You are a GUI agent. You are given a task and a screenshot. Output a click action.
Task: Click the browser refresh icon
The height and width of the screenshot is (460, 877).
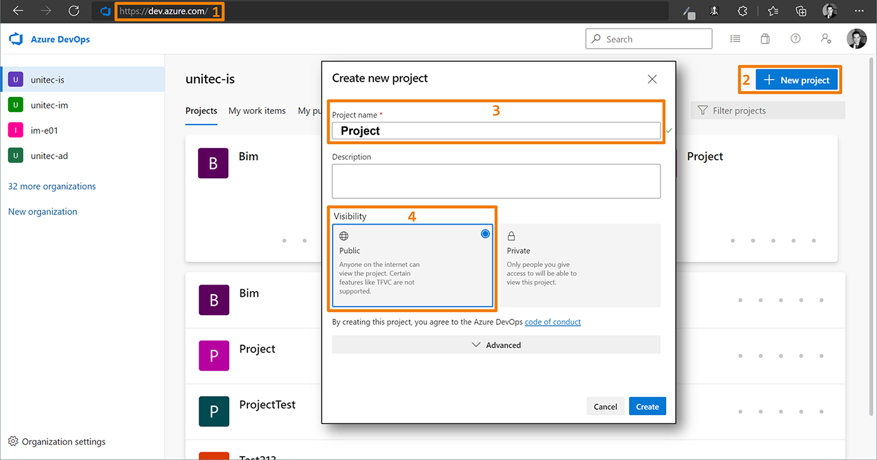click(74, 11)
